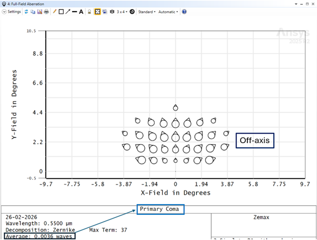317x240 pixels.
Task: Select the line annotation tool
Action: click(74, 12)
